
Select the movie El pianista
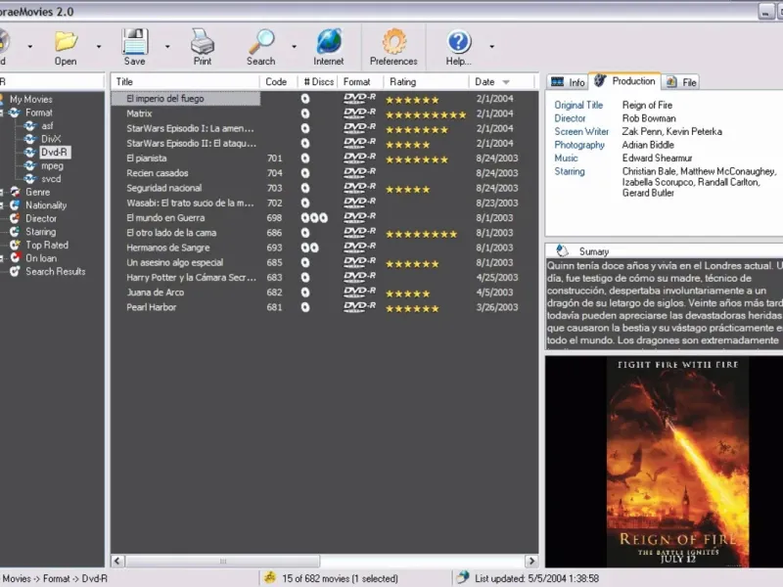[147, 158]
